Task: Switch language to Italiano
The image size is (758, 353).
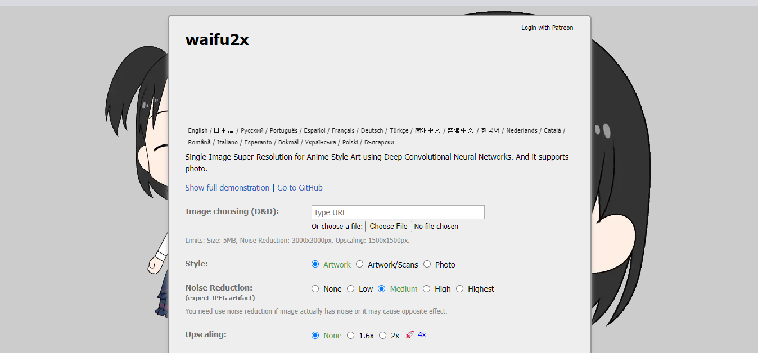Action: tap(227, 143)
